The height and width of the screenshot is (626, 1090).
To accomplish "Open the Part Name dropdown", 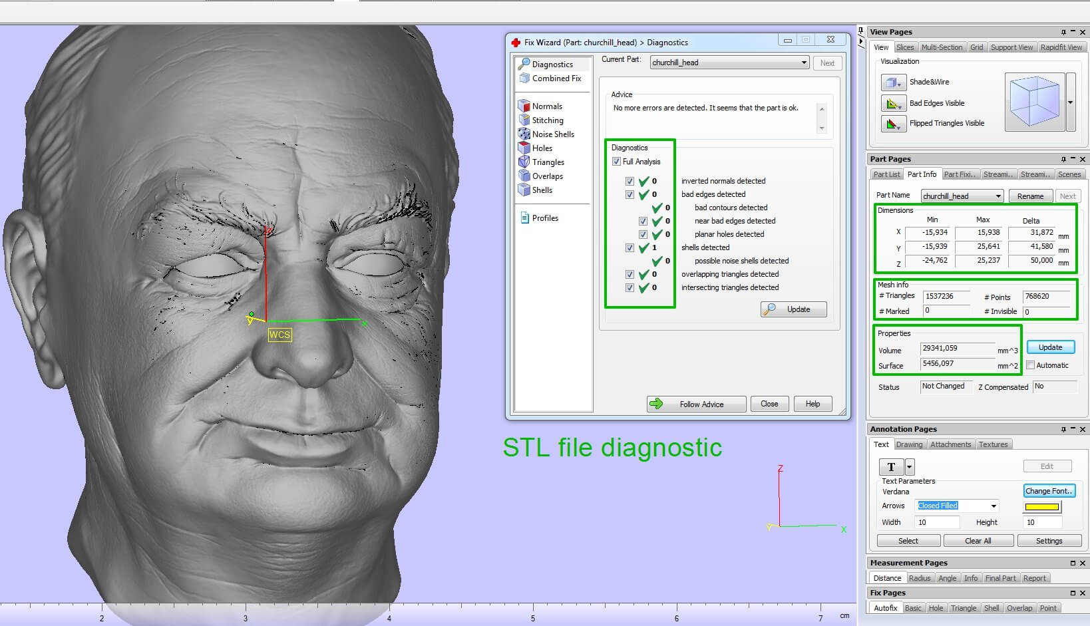I will tap(998, 196).
